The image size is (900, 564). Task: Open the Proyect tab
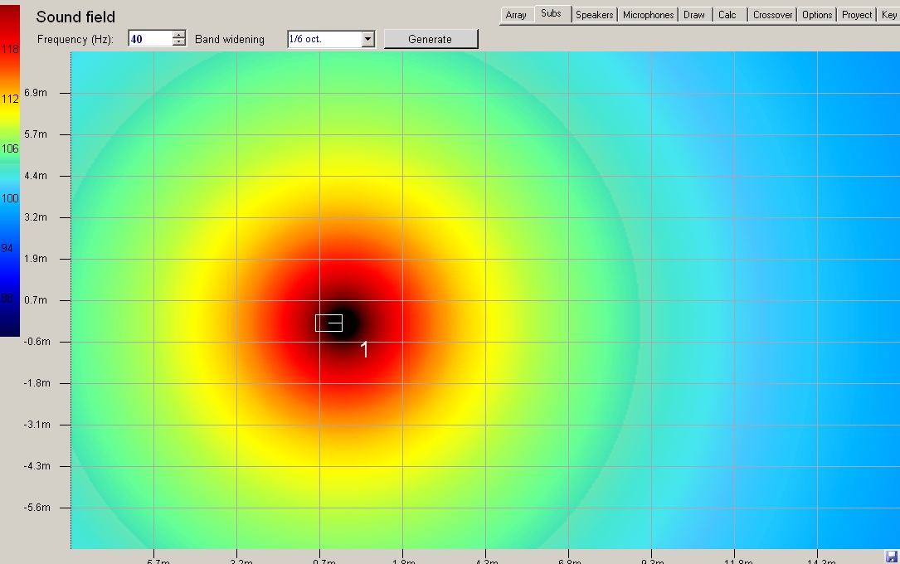[857, 15]
